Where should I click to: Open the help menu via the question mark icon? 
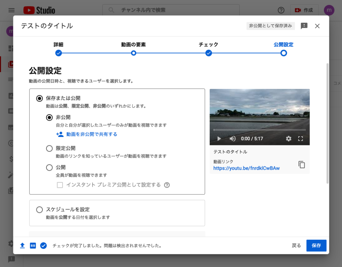pyautogui.click(x=281, y=10)
